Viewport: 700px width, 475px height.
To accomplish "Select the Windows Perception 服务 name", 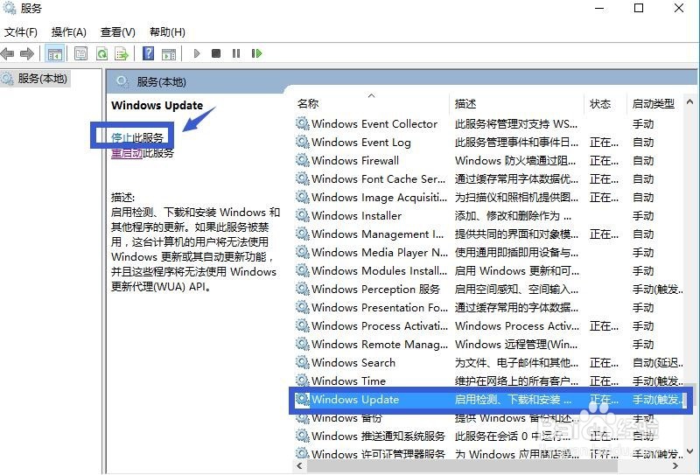I will tap(376, 290).
